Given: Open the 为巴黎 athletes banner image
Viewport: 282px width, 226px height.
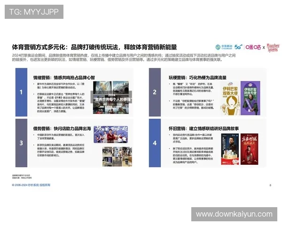Looking at the screenshot, I should pyautogui.click(x=111, y=135).
